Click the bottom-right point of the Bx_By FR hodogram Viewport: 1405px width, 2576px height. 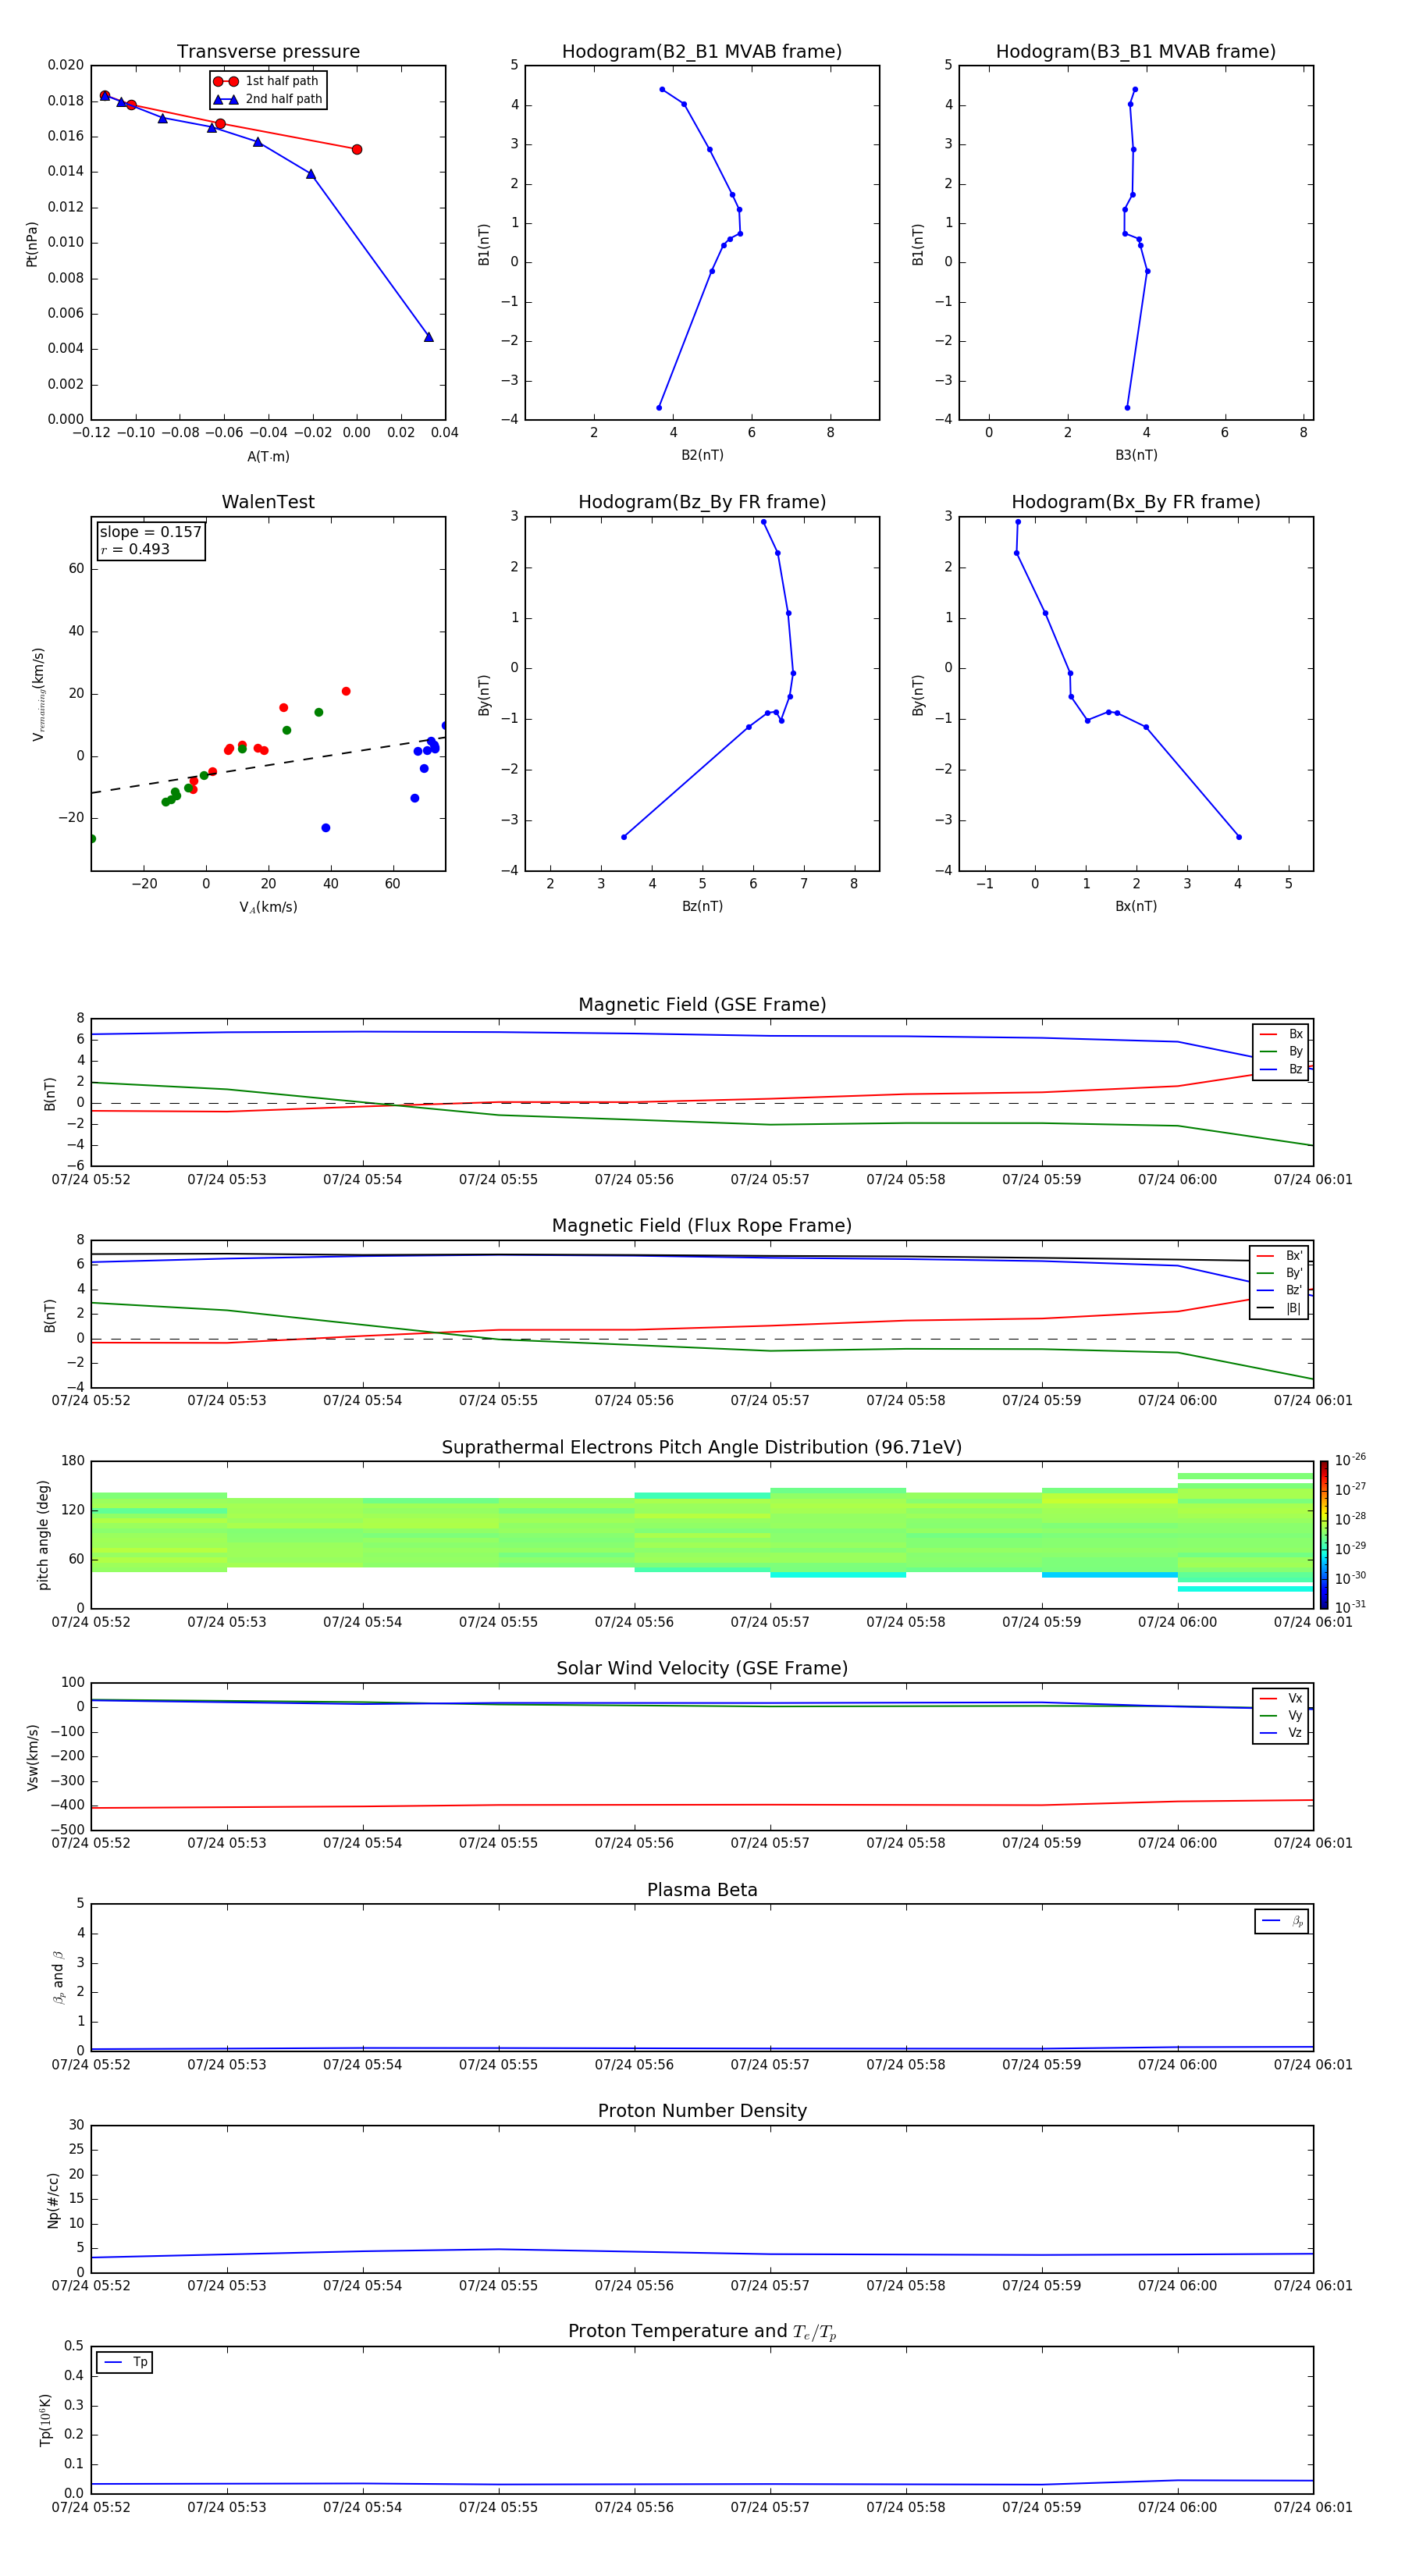(x=1238, y=837)
